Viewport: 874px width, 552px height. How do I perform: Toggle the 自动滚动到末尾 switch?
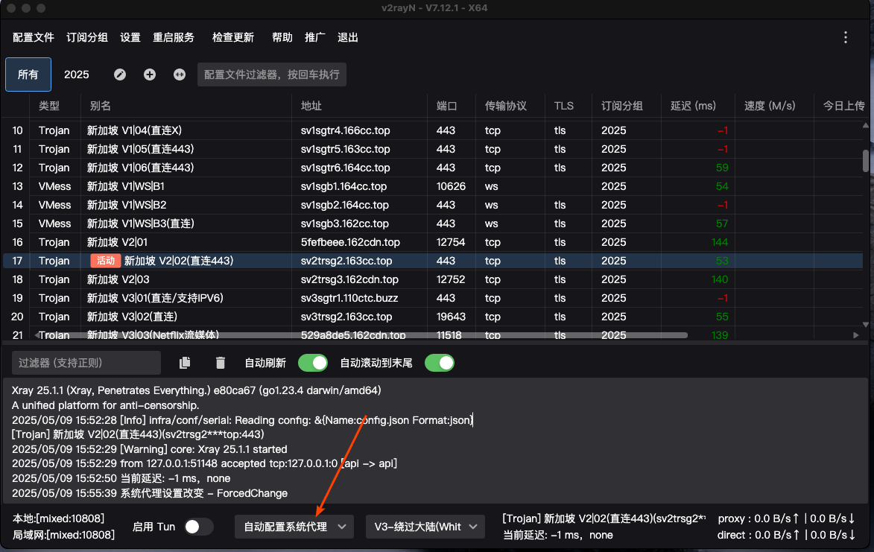[439, 363]
